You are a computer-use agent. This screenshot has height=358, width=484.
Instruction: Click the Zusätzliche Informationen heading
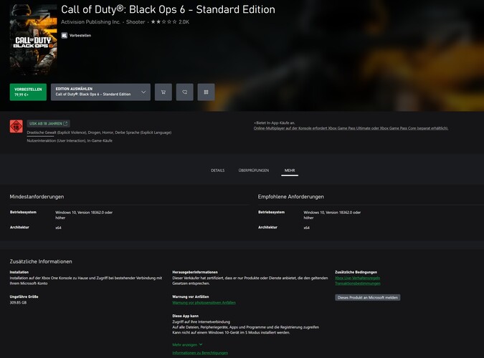41,261
